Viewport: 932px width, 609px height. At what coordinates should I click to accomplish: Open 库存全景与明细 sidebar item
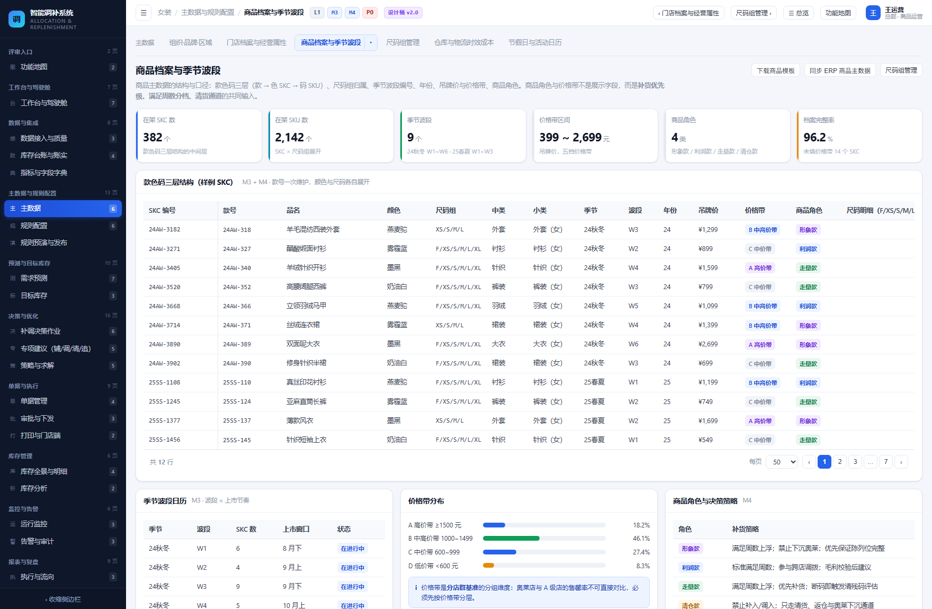[63, 471]
